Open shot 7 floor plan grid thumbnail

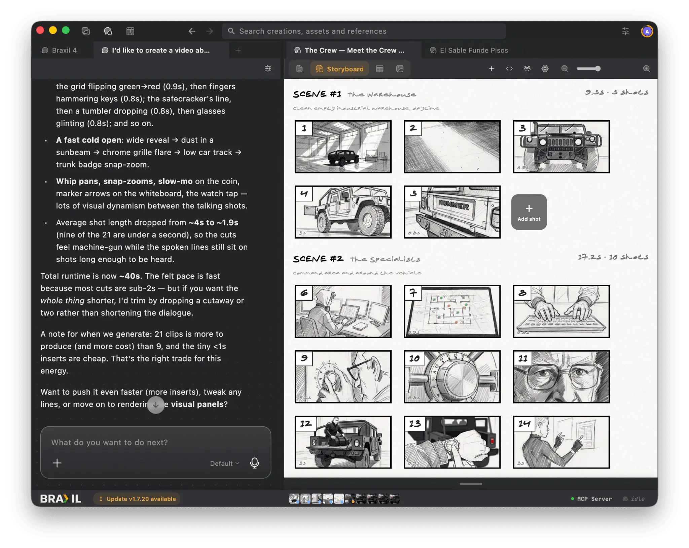pos(452,311)
